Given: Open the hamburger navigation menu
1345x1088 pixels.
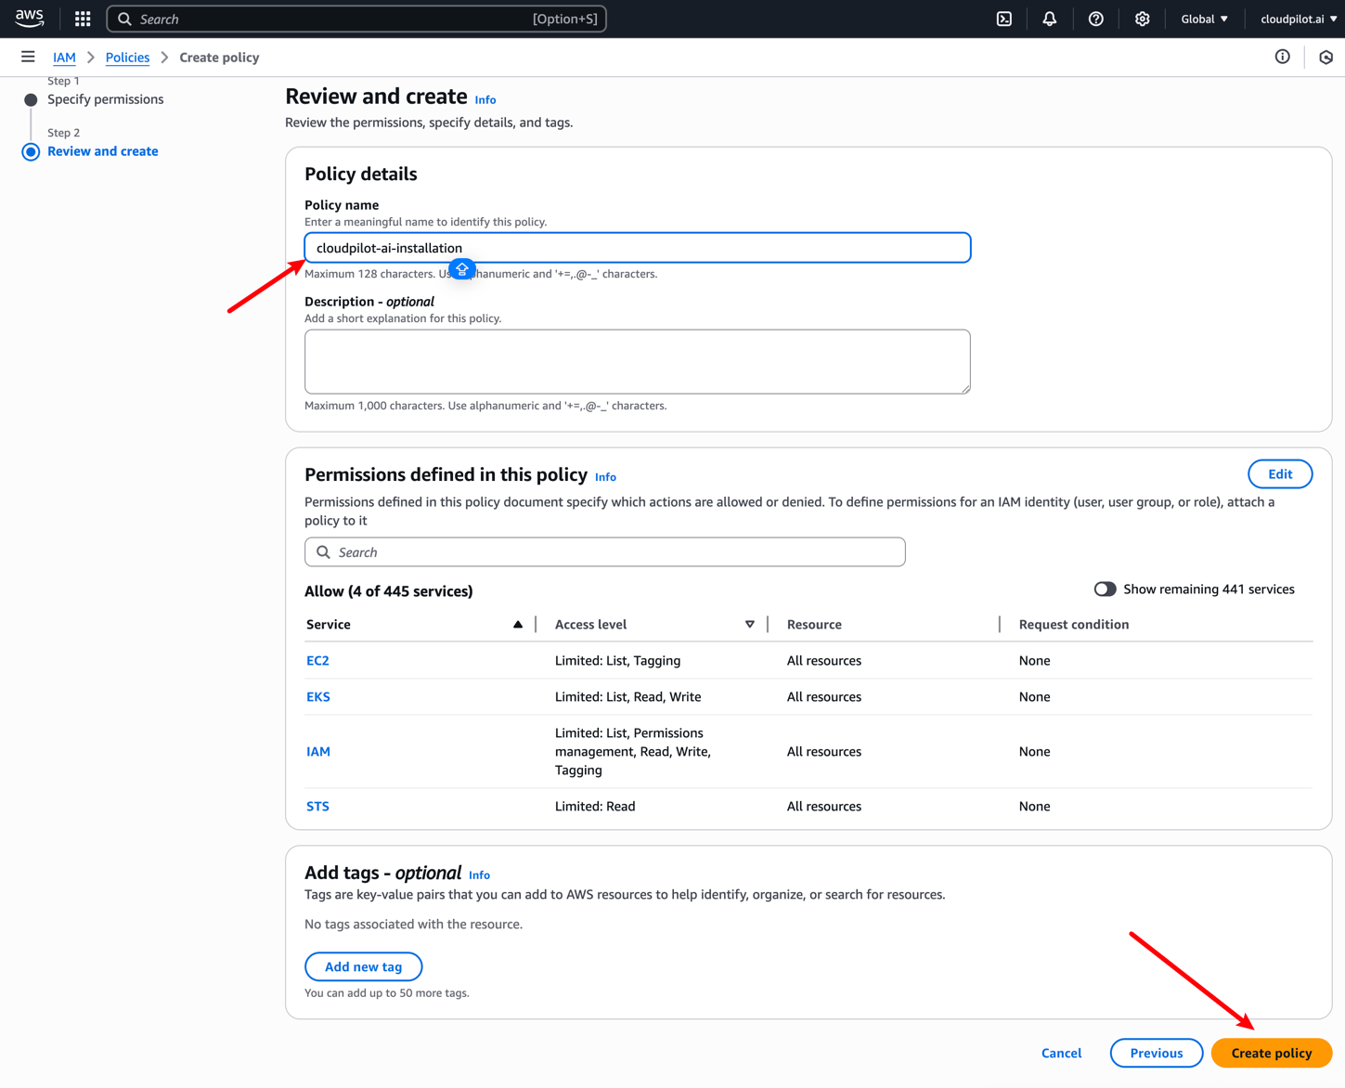Looking at the screenshot, I should tap(28, 57).
